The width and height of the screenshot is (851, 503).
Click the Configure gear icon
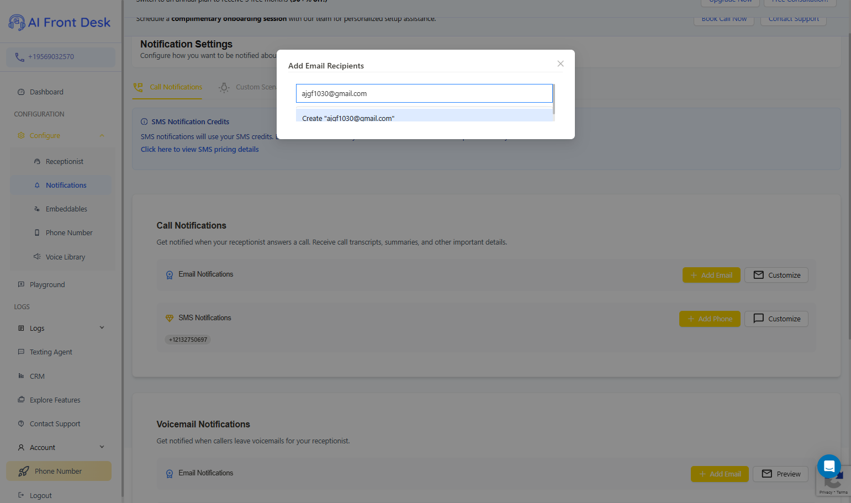tap(21, 136)
